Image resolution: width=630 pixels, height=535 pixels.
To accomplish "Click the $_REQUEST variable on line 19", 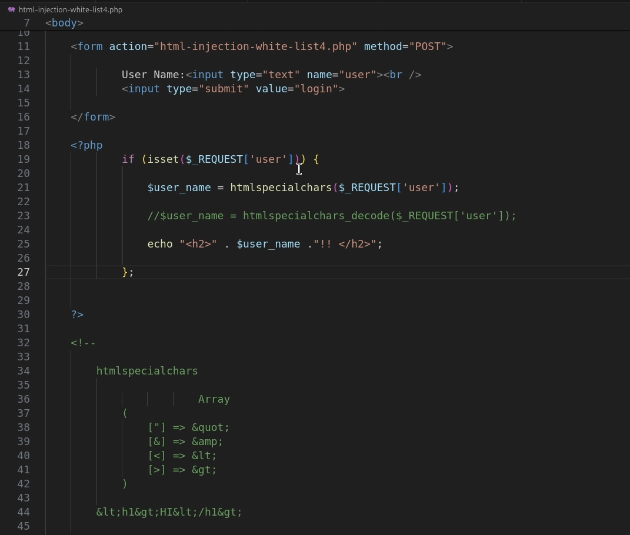I will click(214, 159).
